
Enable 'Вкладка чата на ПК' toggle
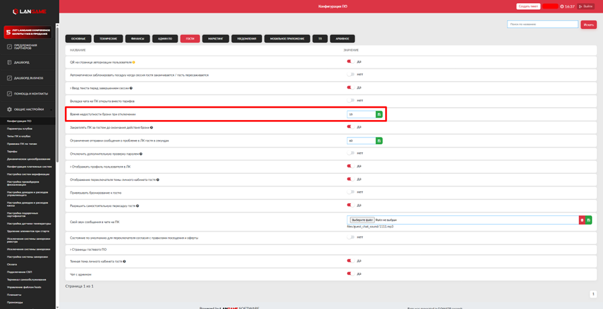click(350, 100)
